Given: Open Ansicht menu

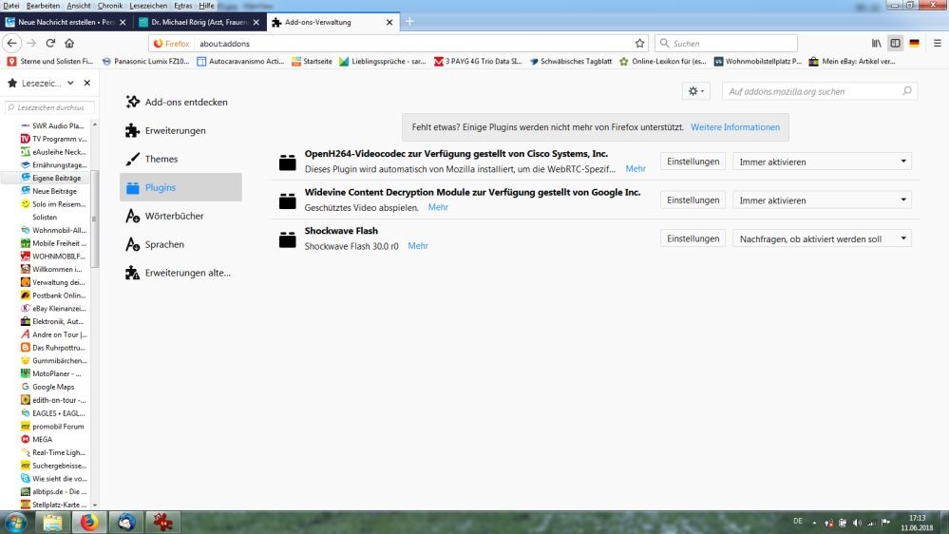Looking at the screenshot, I should pos(79,6).
